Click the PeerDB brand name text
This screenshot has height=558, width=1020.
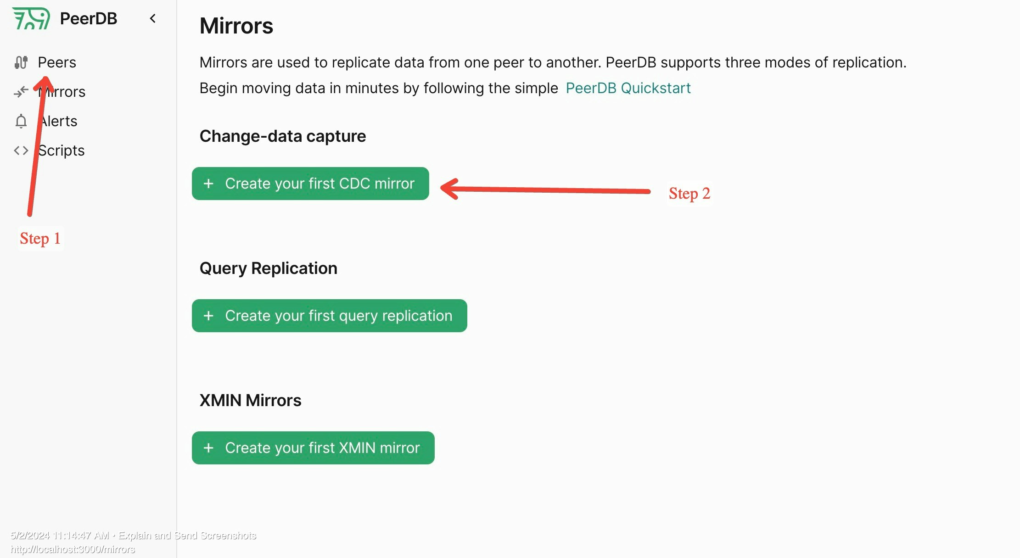[89, 18]
